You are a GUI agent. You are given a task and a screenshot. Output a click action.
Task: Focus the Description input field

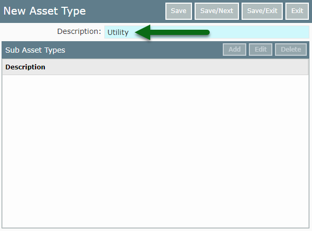pyautogui.click(x=207, y=32)
